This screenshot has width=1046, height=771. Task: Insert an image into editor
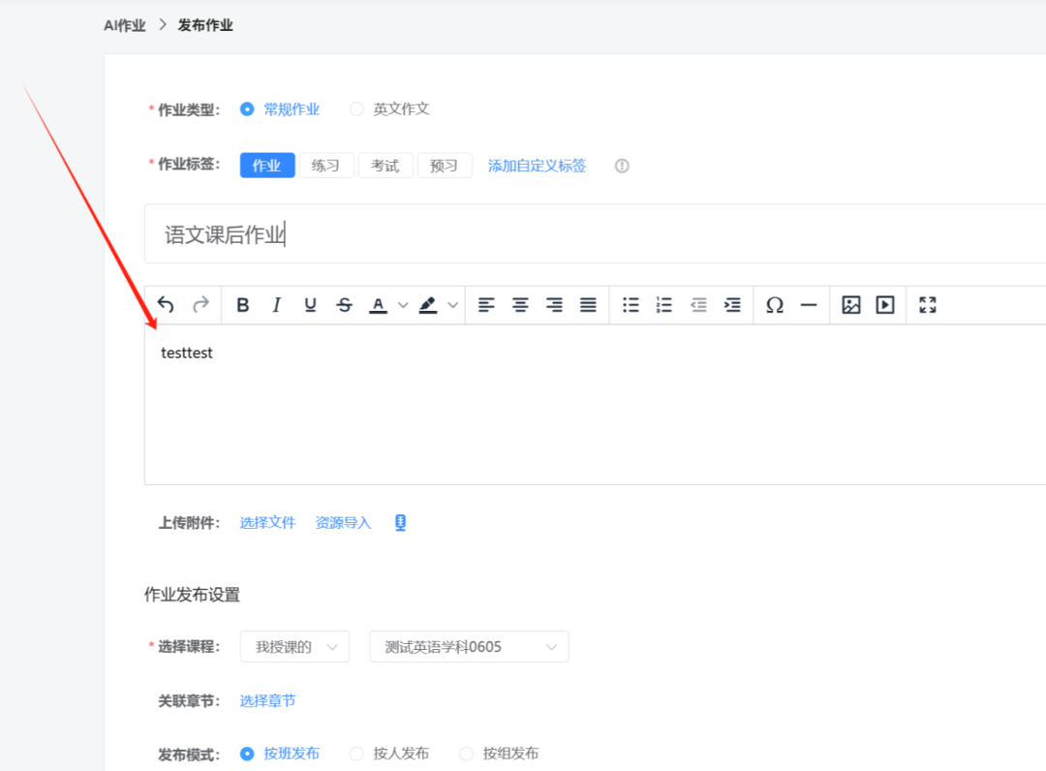coord(850,305)
